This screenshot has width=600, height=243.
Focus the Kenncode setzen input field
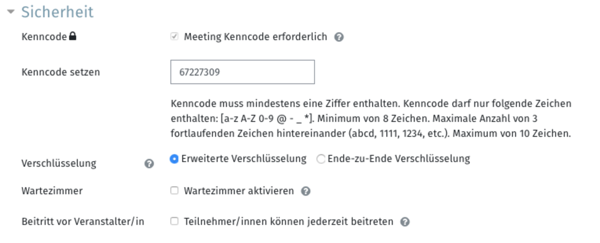[x=242, y=72]
